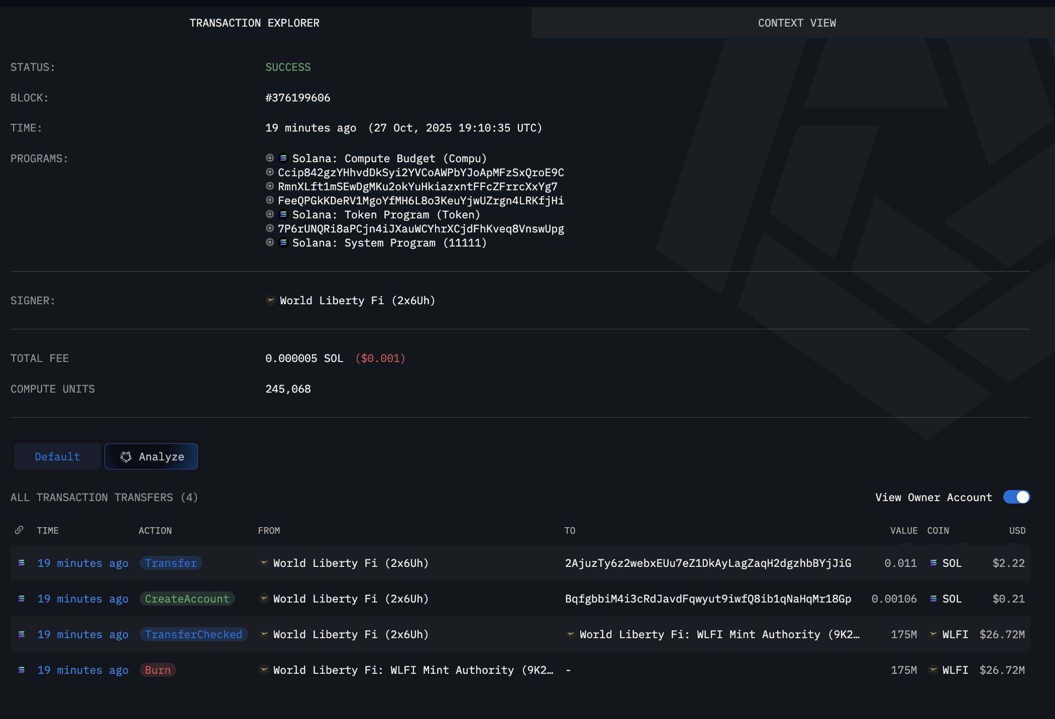Click the Burn action tag
This screenshot has width=1055, height=719.
coord(158,670)
